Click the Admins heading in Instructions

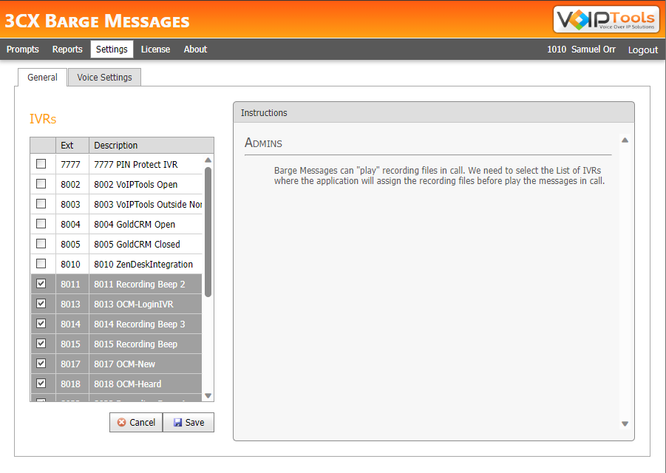(x=263, y=143)
